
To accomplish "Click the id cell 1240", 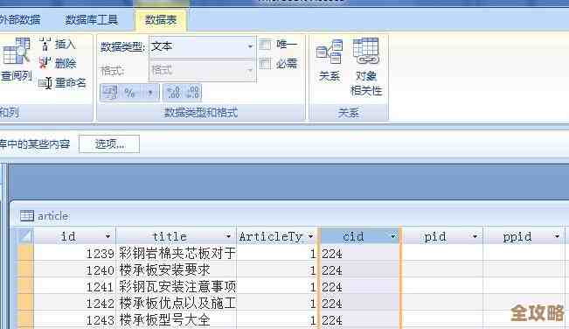I will coord(75,270).
